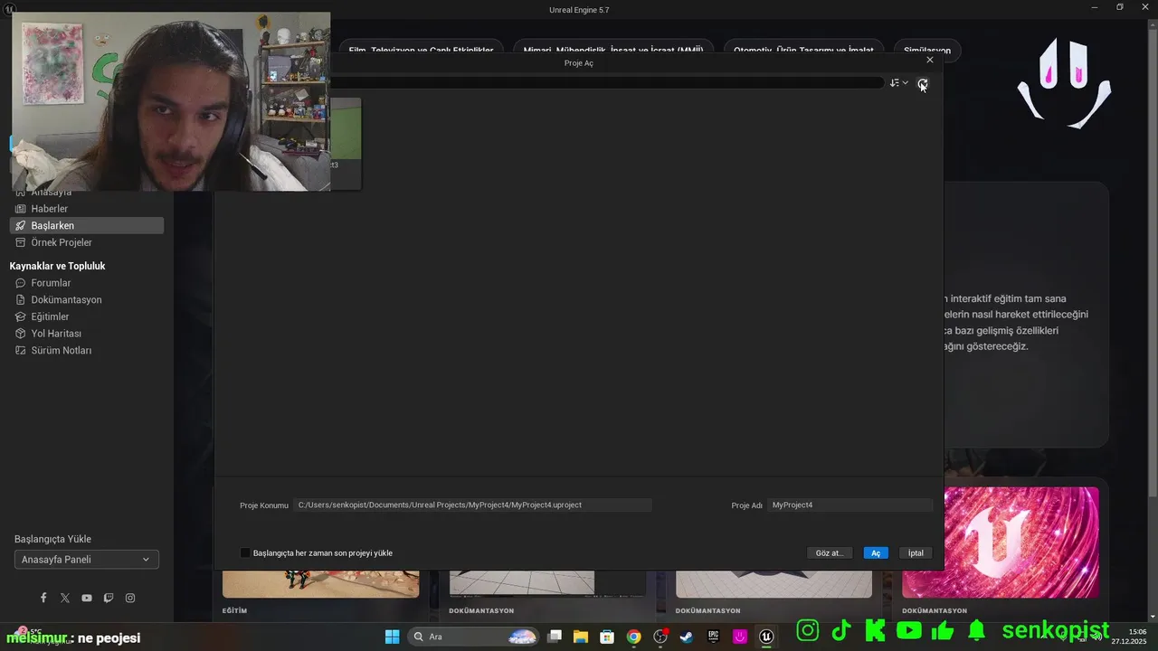Screen dimensions: 1158x651
Task: Open the X (Twitter) icon in the sidebar footer
Action: coord(65,598)
